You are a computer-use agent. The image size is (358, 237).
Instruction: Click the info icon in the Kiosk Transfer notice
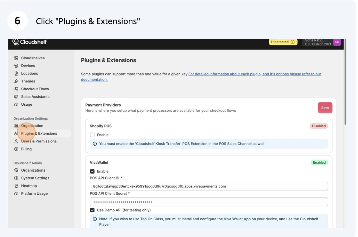tap(95, 144)
